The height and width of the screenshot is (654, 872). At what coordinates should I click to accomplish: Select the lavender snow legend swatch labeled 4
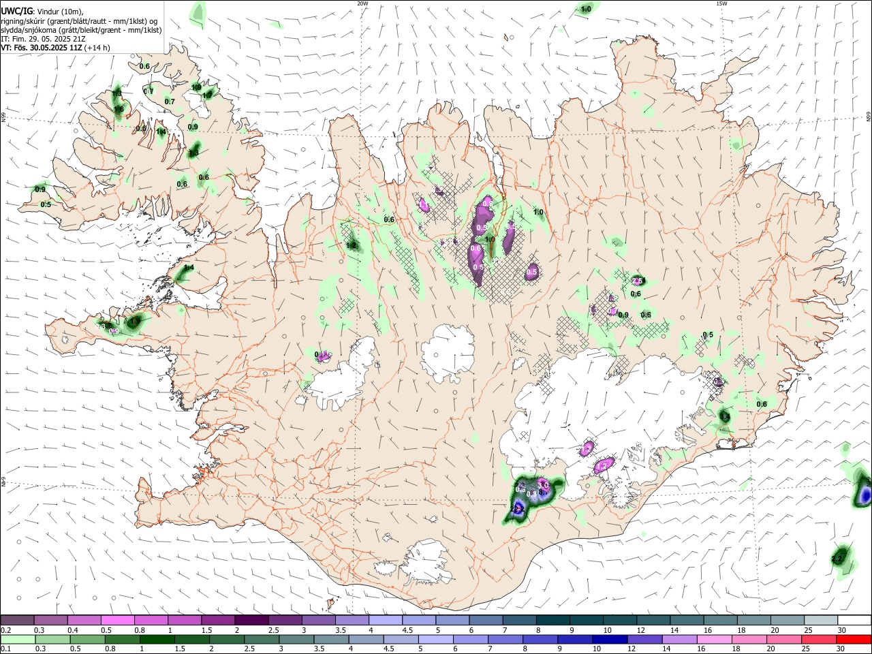click(x=385, y=620)
